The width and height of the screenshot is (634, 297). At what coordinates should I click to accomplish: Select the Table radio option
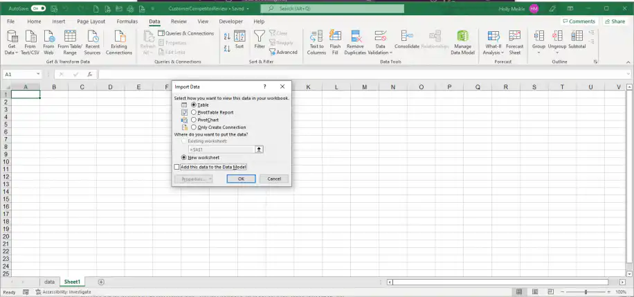[194, 105]
